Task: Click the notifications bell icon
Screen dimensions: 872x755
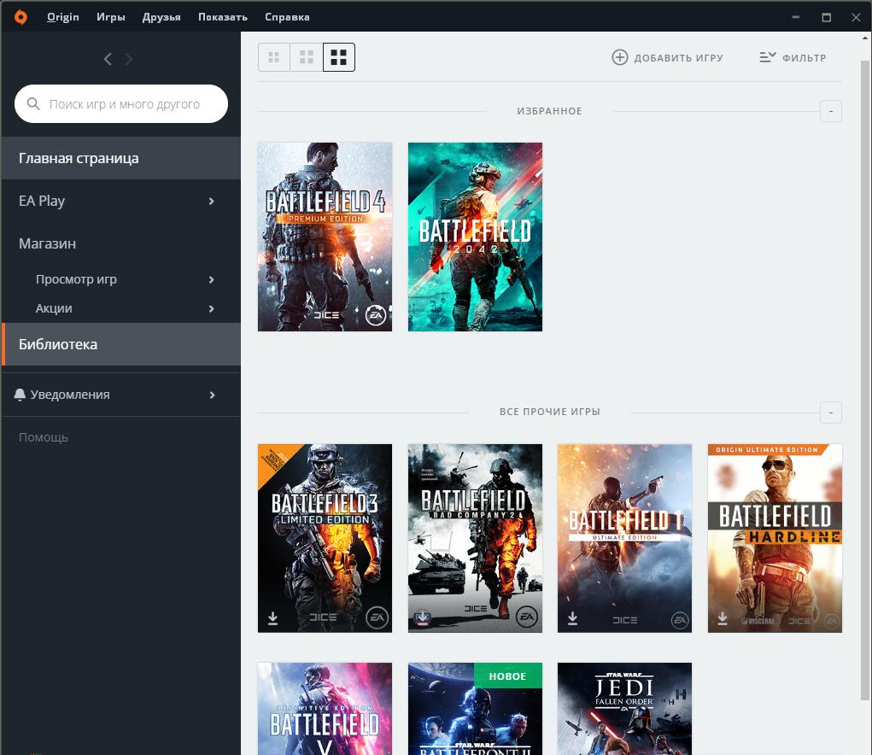Action: (x=20, y=395)
